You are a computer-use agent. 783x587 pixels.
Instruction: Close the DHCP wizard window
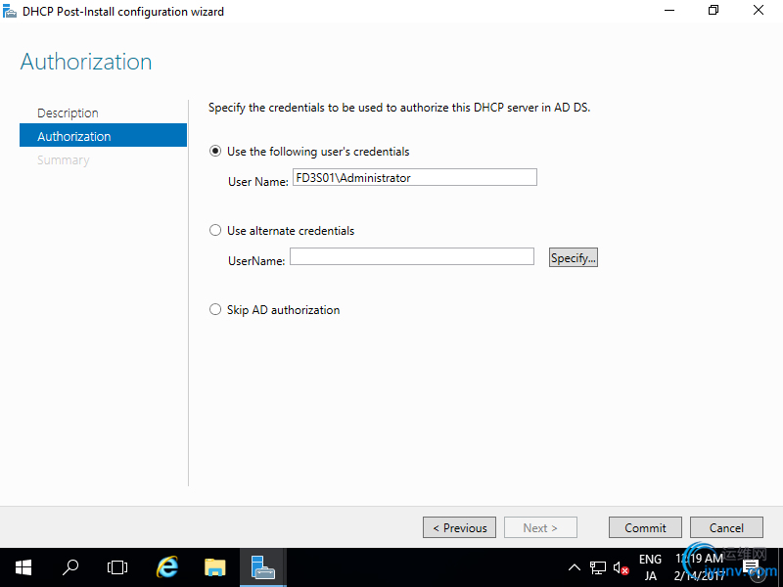758,11
